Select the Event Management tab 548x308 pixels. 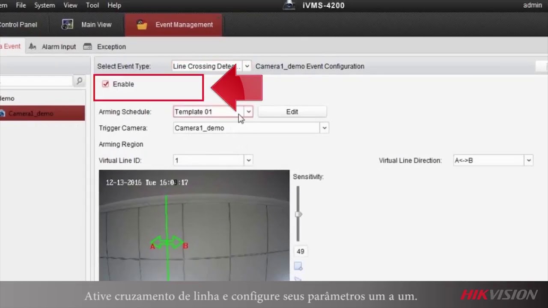[174, 24]
